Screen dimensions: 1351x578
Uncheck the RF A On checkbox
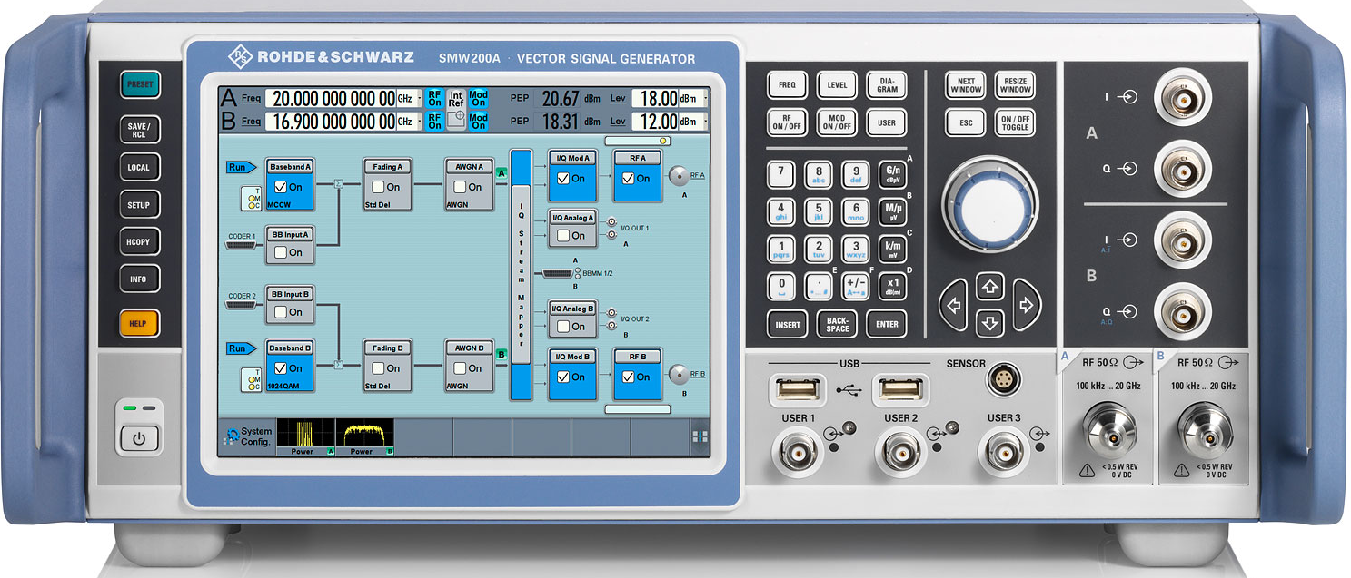[x=627, y=179]
